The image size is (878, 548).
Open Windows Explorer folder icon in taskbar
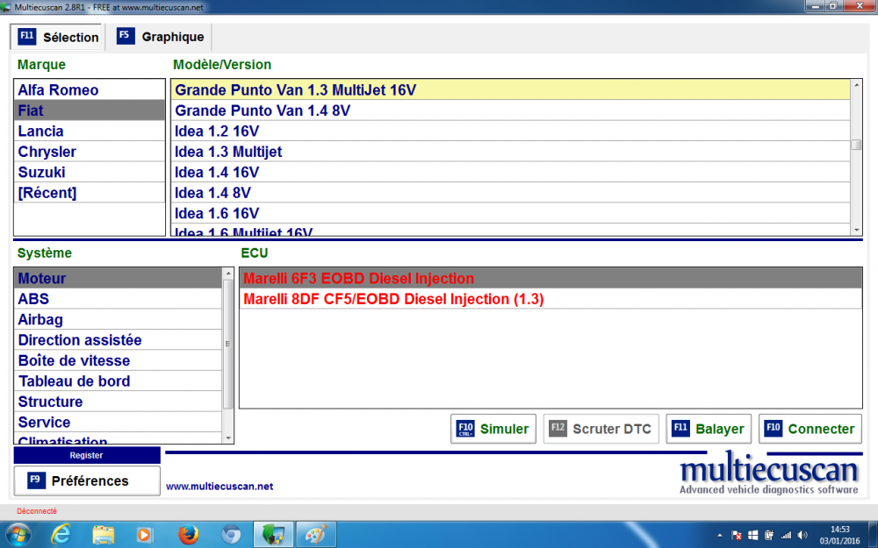[x=103, y=535]
